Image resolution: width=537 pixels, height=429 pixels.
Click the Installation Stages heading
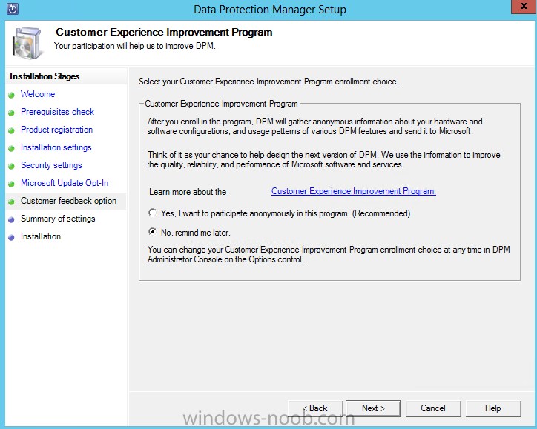(45, 76)
